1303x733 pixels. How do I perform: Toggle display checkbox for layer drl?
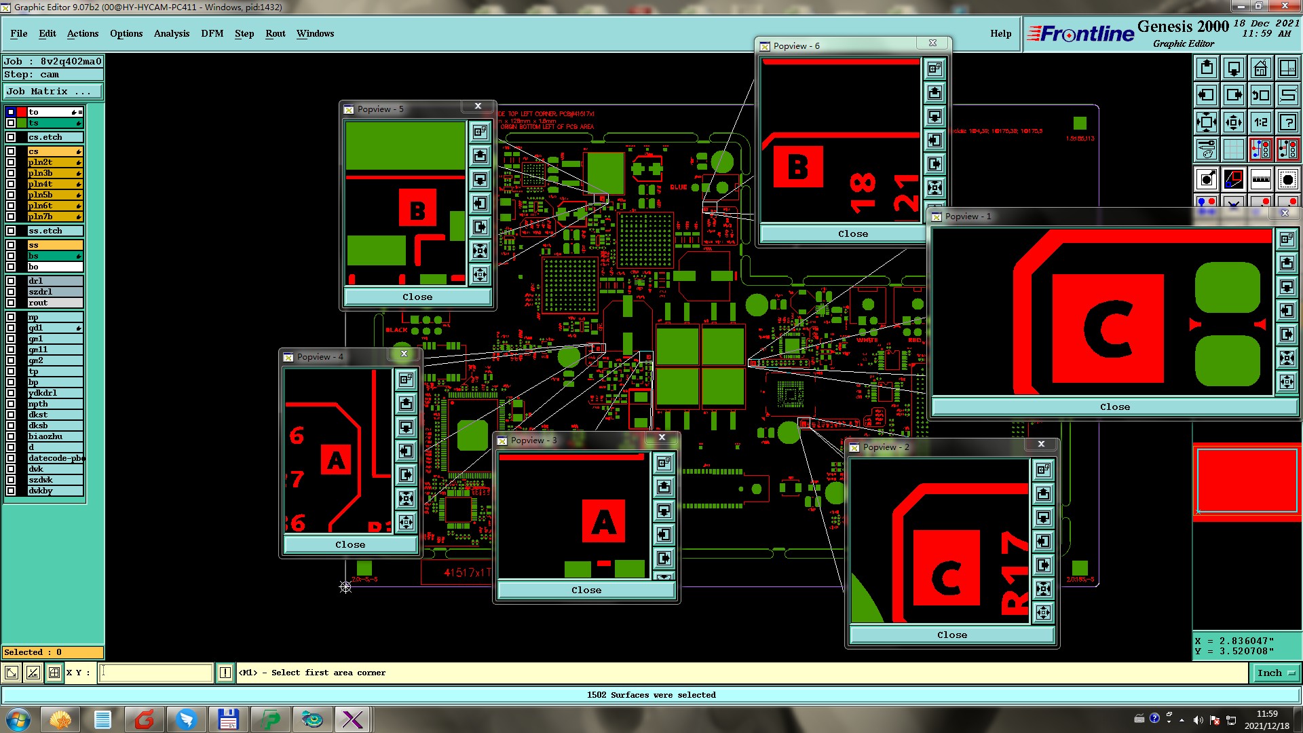11,281
